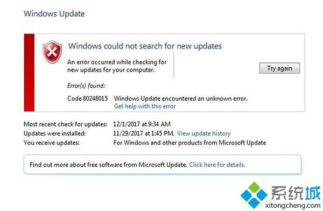Select the 11/29/2017 at 1:45 PM timestamp
Viewport: 323px width, 211px height.
144,133
